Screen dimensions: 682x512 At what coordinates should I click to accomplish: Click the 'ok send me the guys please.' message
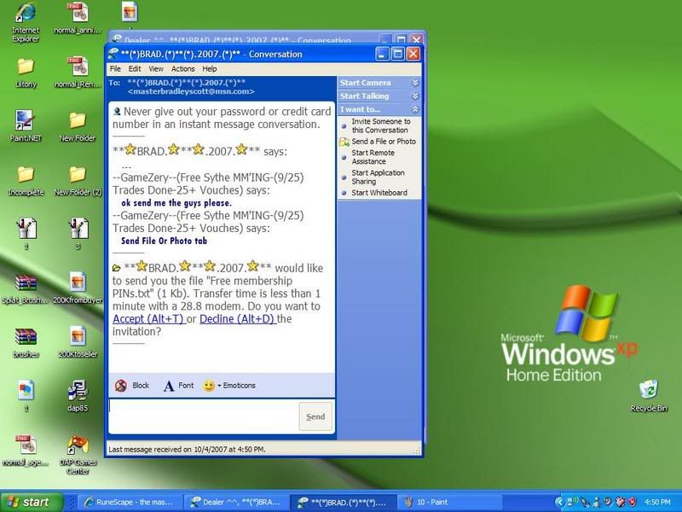tap(176, 203)
